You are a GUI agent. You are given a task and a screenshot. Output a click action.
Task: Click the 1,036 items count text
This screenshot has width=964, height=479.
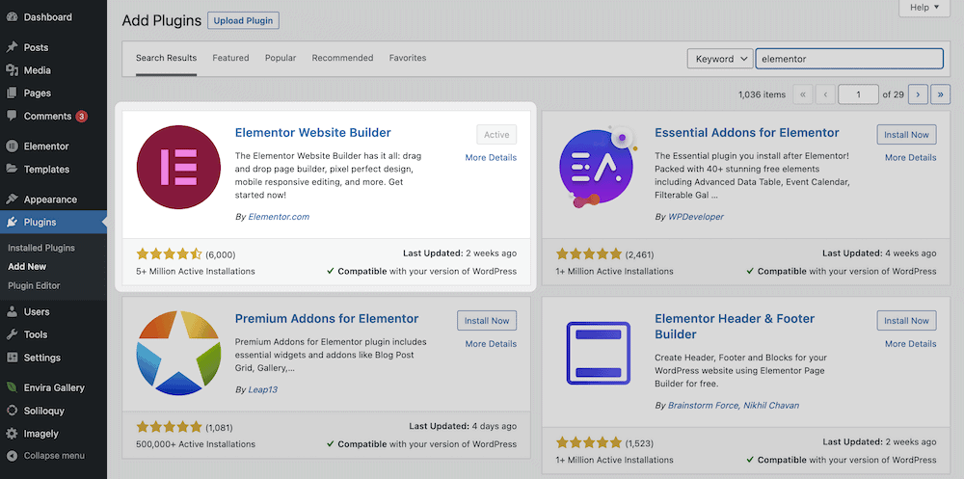[x=762, y=94]
